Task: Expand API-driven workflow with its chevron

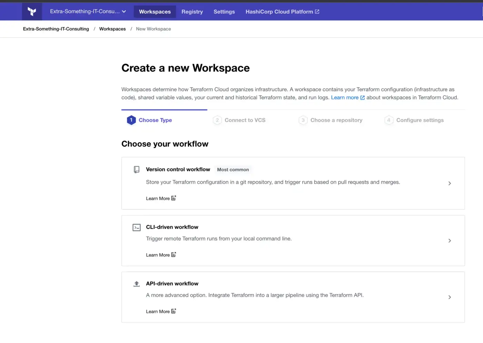Action: tap(450, 297)
